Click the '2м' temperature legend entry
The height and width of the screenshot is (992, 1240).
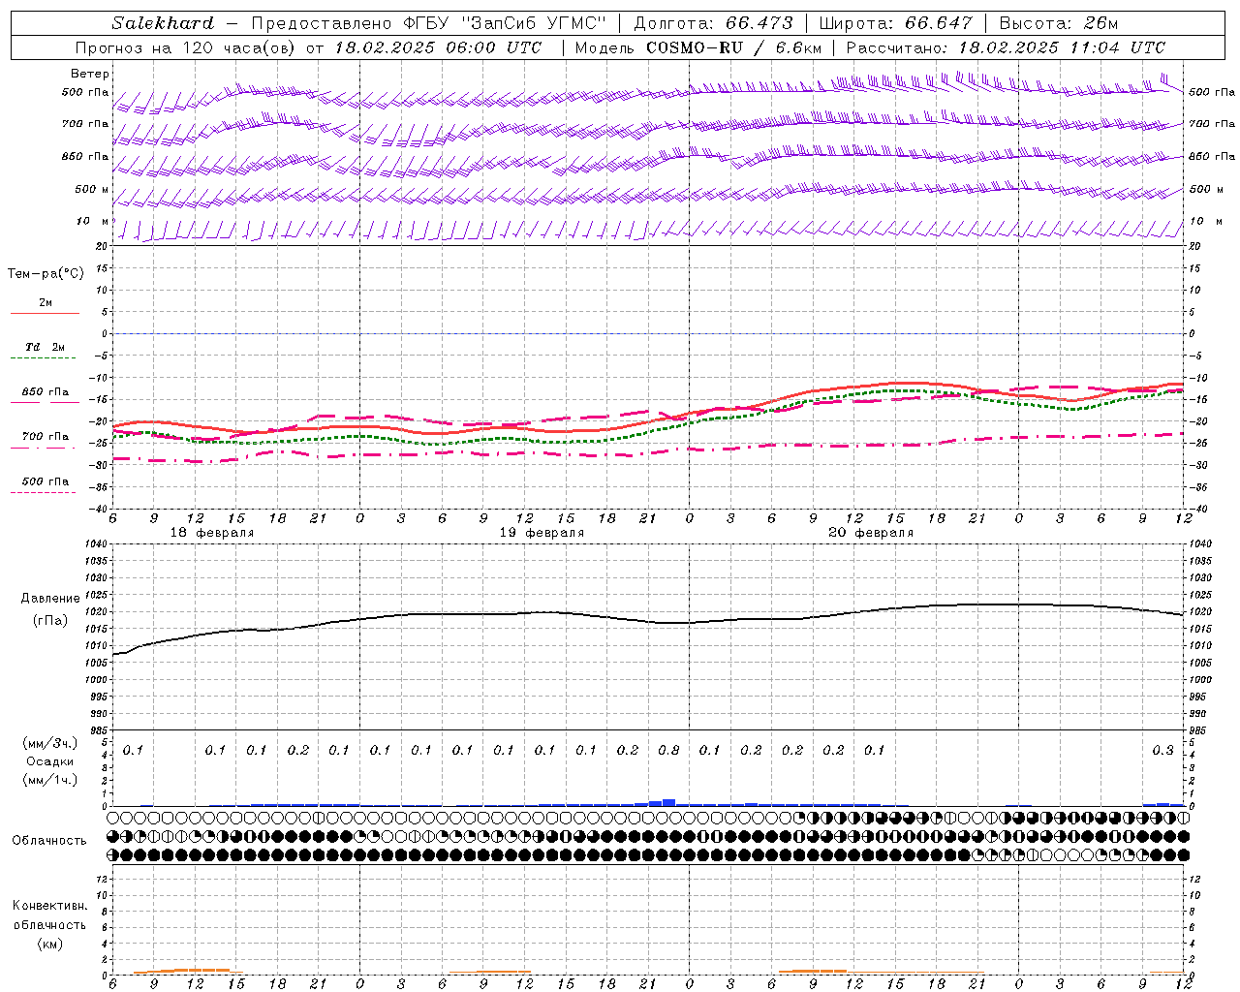(46, 303)
